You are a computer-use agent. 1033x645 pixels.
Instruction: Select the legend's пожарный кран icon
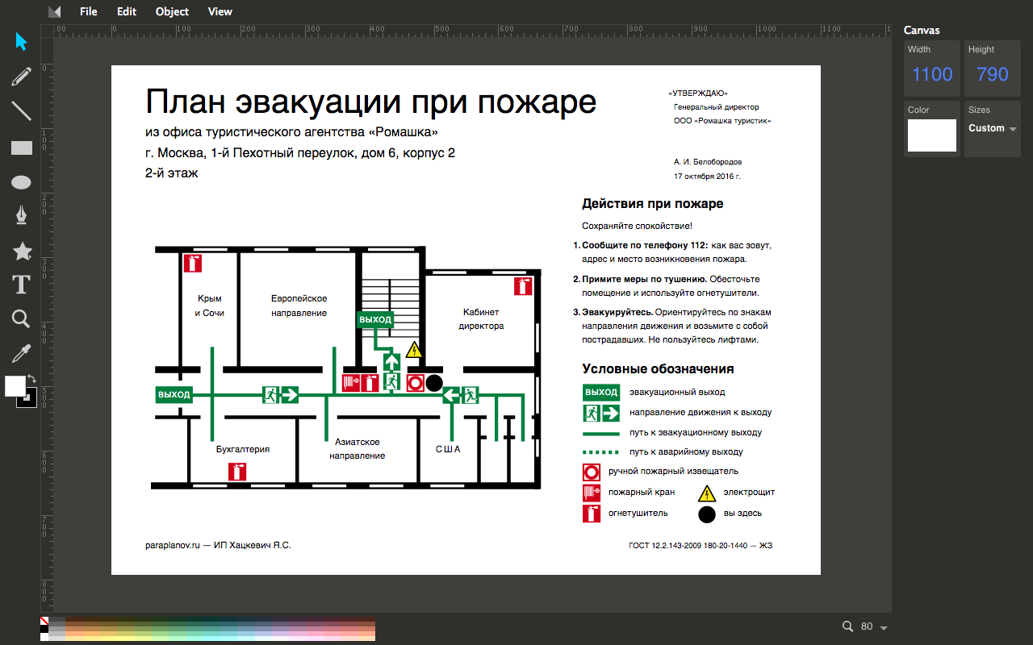click(x=592, y=492)
